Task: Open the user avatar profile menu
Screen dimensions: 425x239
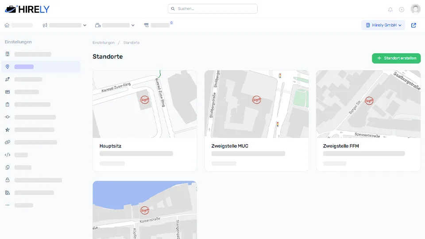Action: click(x=415, y=9)
